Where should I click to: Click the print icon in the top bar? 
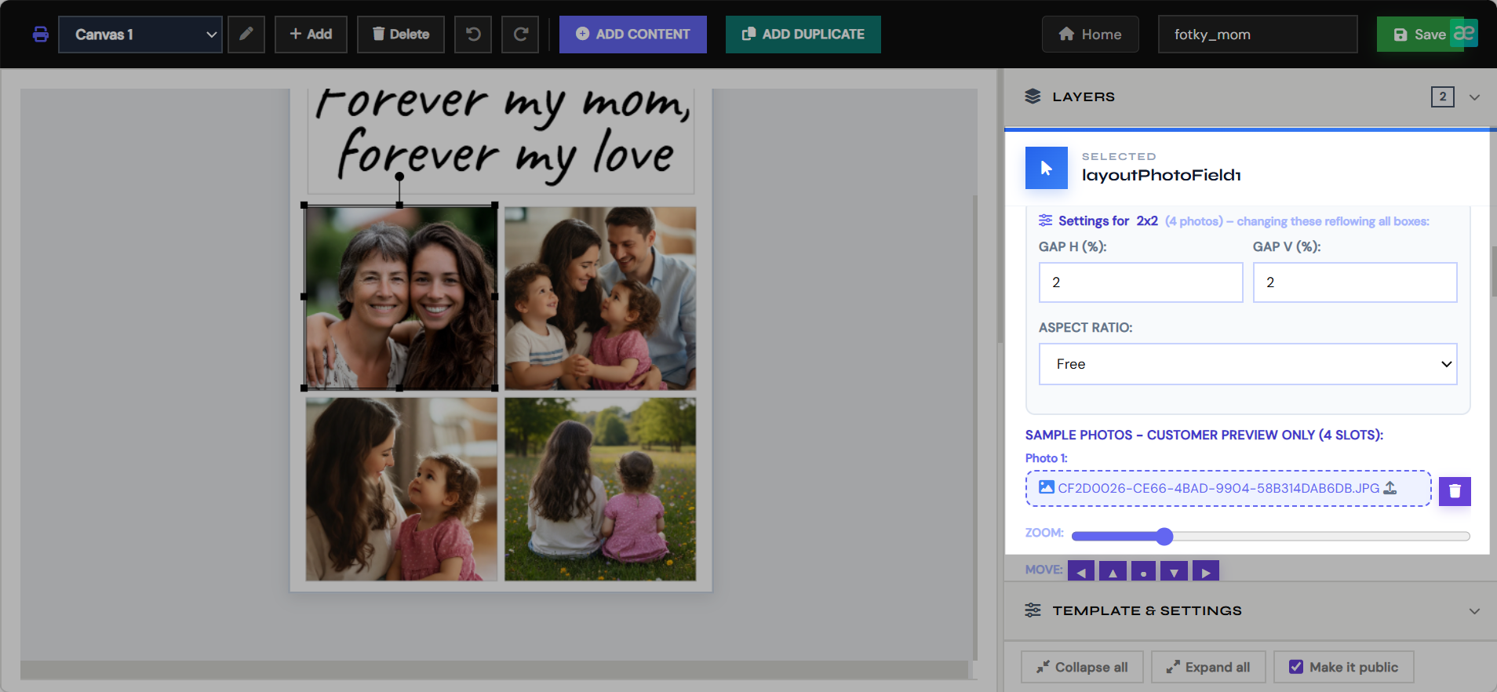(x=41, y=35)
